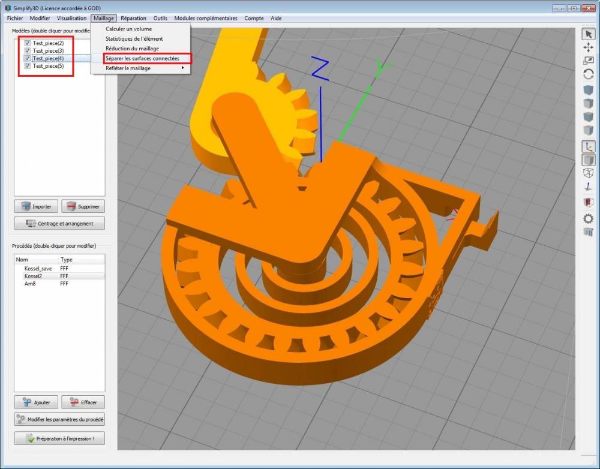Open the Aide menu

[x=276, y=18]
